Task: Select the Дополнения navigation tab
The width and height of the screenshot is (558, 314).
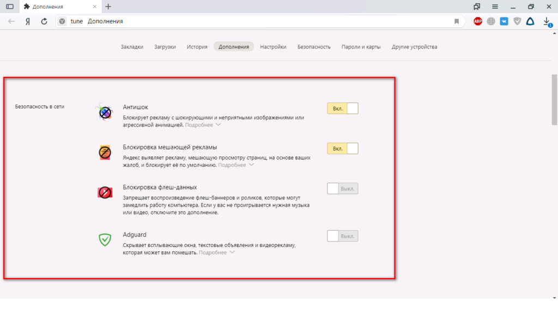Action: 234,47
